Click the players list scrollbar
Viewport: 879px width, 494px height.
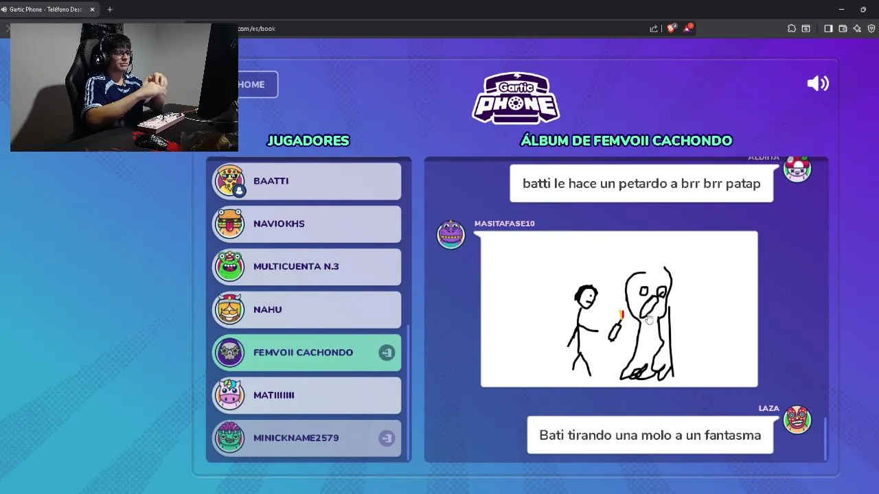(409, 393)
